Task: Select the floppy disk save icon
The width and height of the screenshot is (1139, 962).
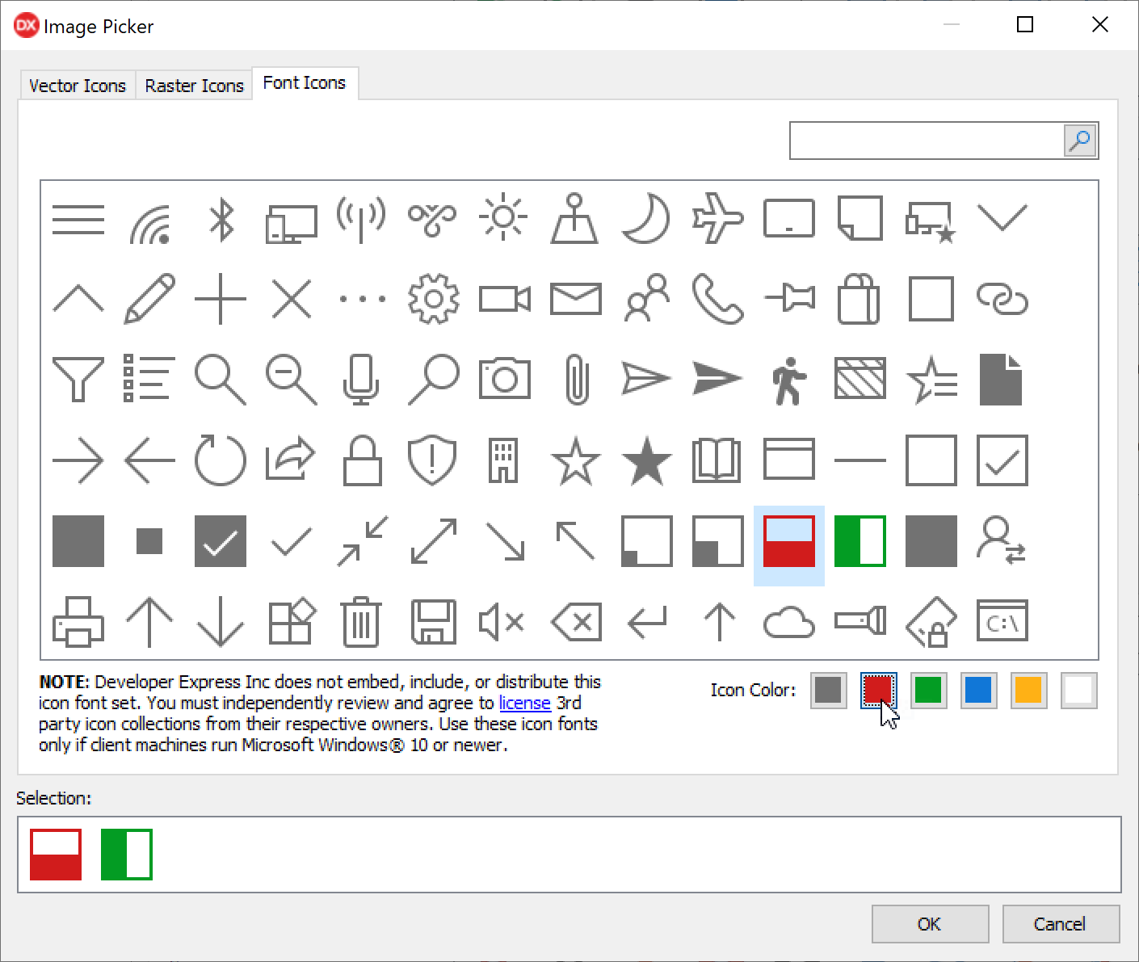Action: [x=433, y=623]
